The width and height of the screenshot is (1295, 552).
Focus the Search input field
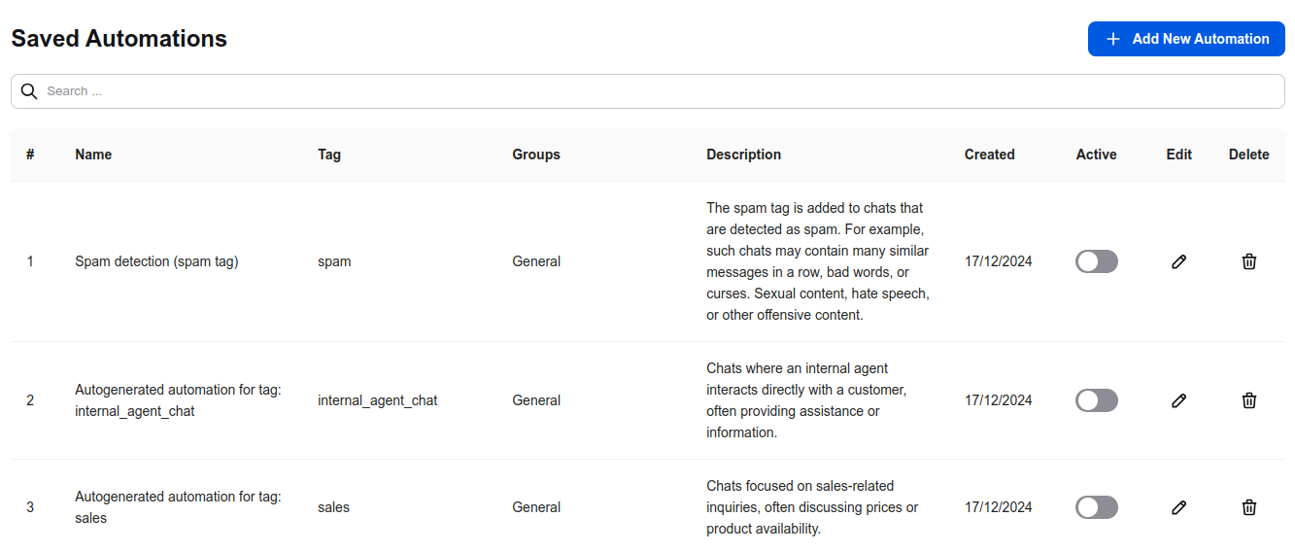click(x=648, y=91)
